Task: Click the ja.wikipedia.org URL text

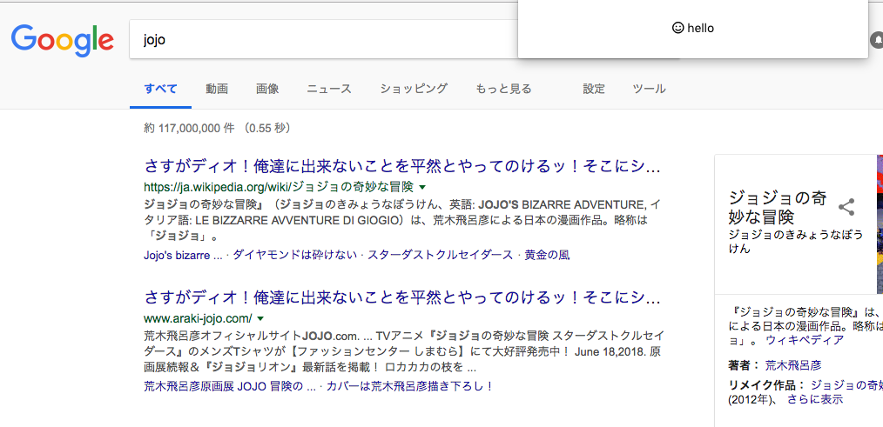Action: point(279,187)
